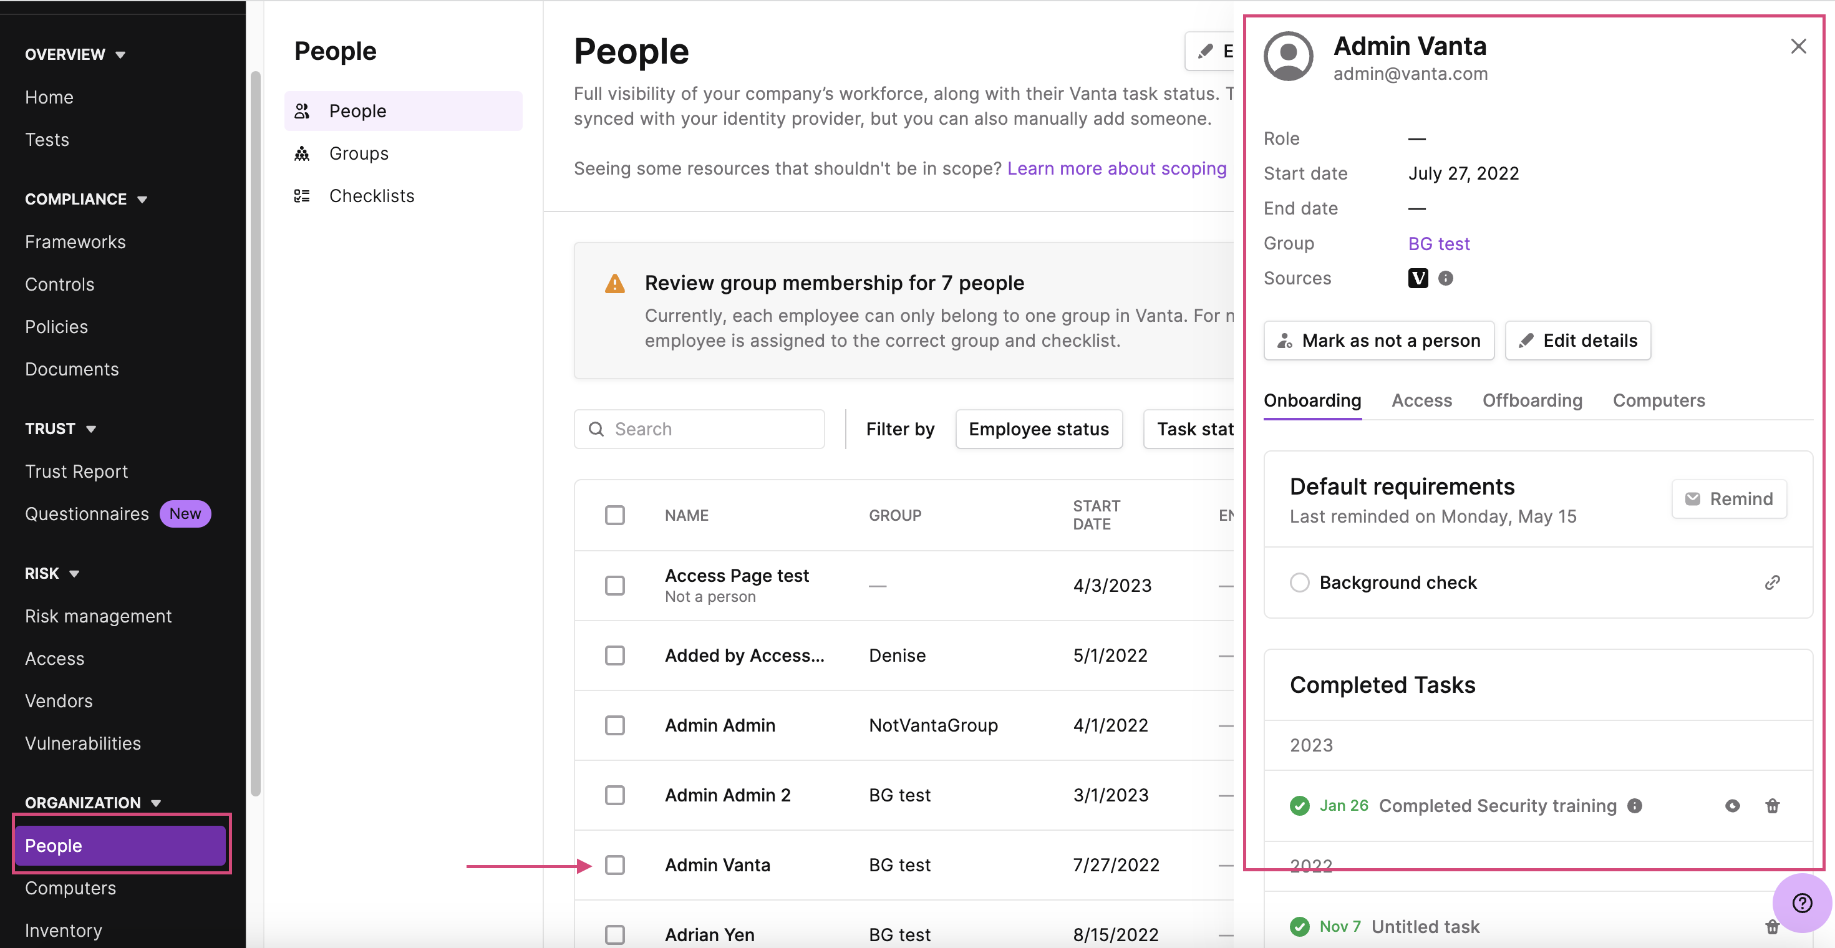Click the Remind button
The height and width of the screenshot is (948, 1835).
1729,498
